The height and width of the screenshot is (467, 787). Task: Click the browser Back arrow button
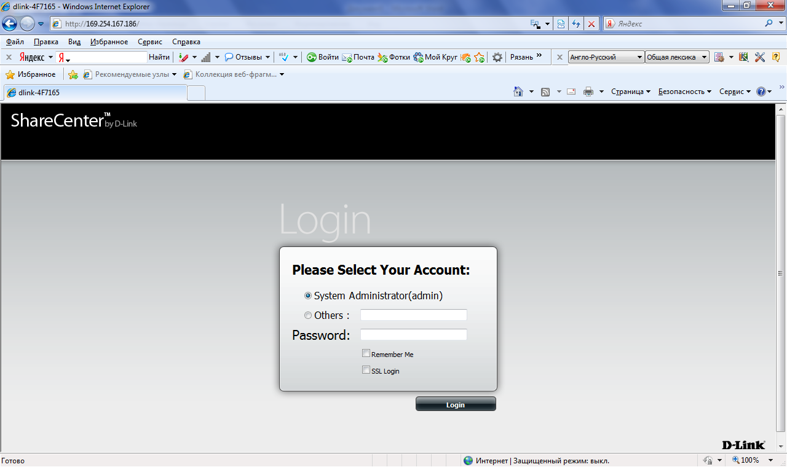click(x=10, y=24)
